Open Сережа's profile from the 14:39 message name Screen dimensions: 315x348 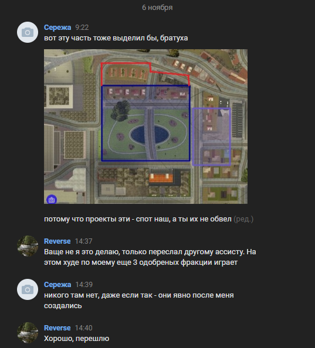pos(57,285)
